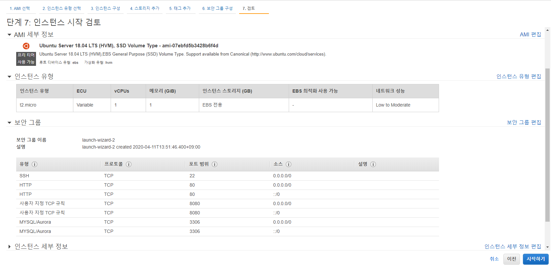Switch to step 5. 태그 추가 tab

(180, 9)
